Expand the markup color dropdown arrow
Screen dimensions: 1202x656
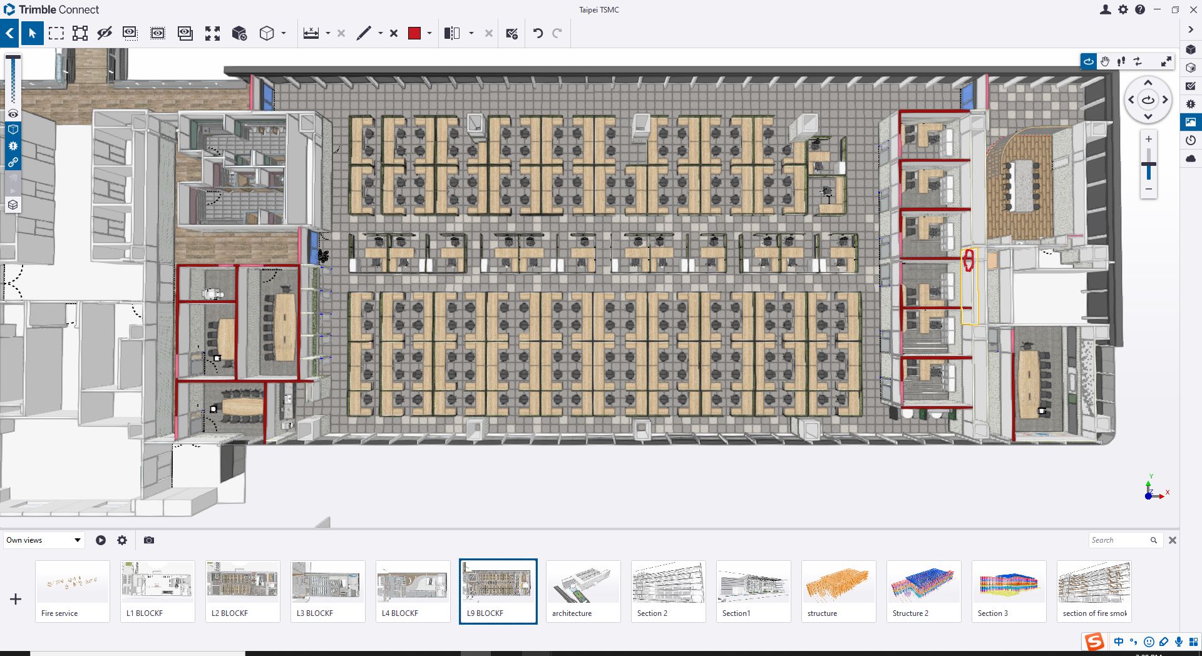(x=429, y=33)
